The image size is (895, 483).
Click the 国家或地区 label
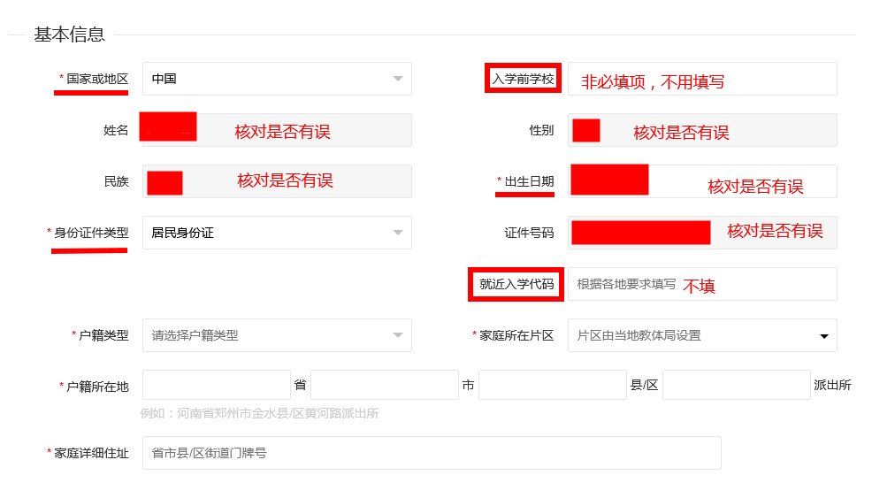(x=97, y=79)
